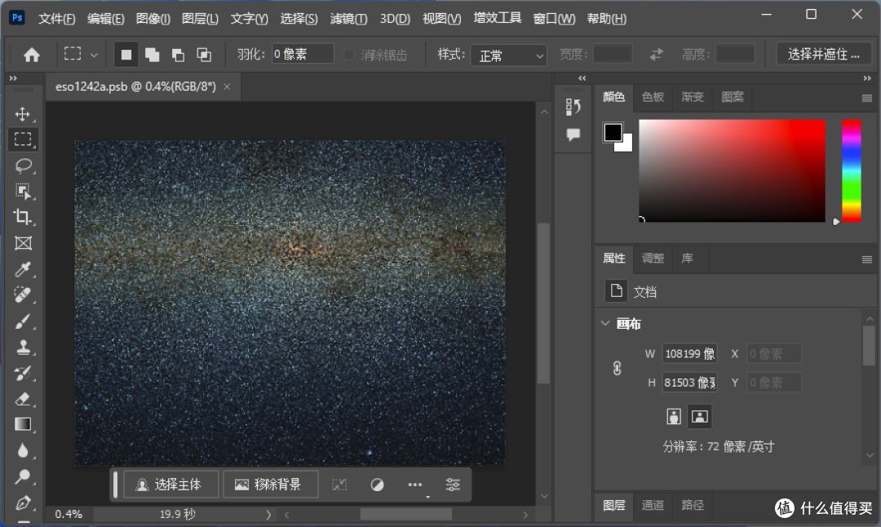Viewport: 881px width, 527px height.
Task: Set canvas orientation to landscape
Action: pyautogui.click(x=700, y=416)
